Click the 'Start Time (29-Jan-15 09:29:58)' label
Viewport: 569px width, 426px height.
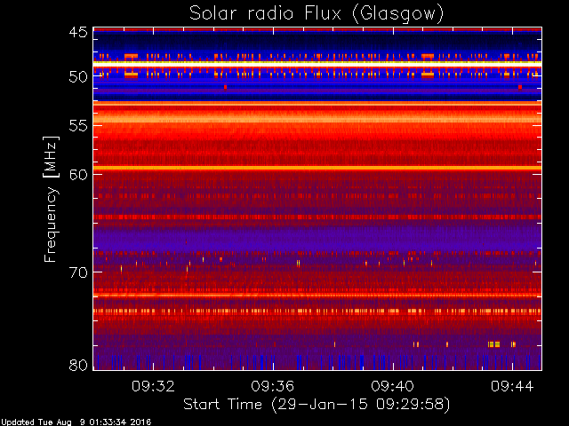317,404
